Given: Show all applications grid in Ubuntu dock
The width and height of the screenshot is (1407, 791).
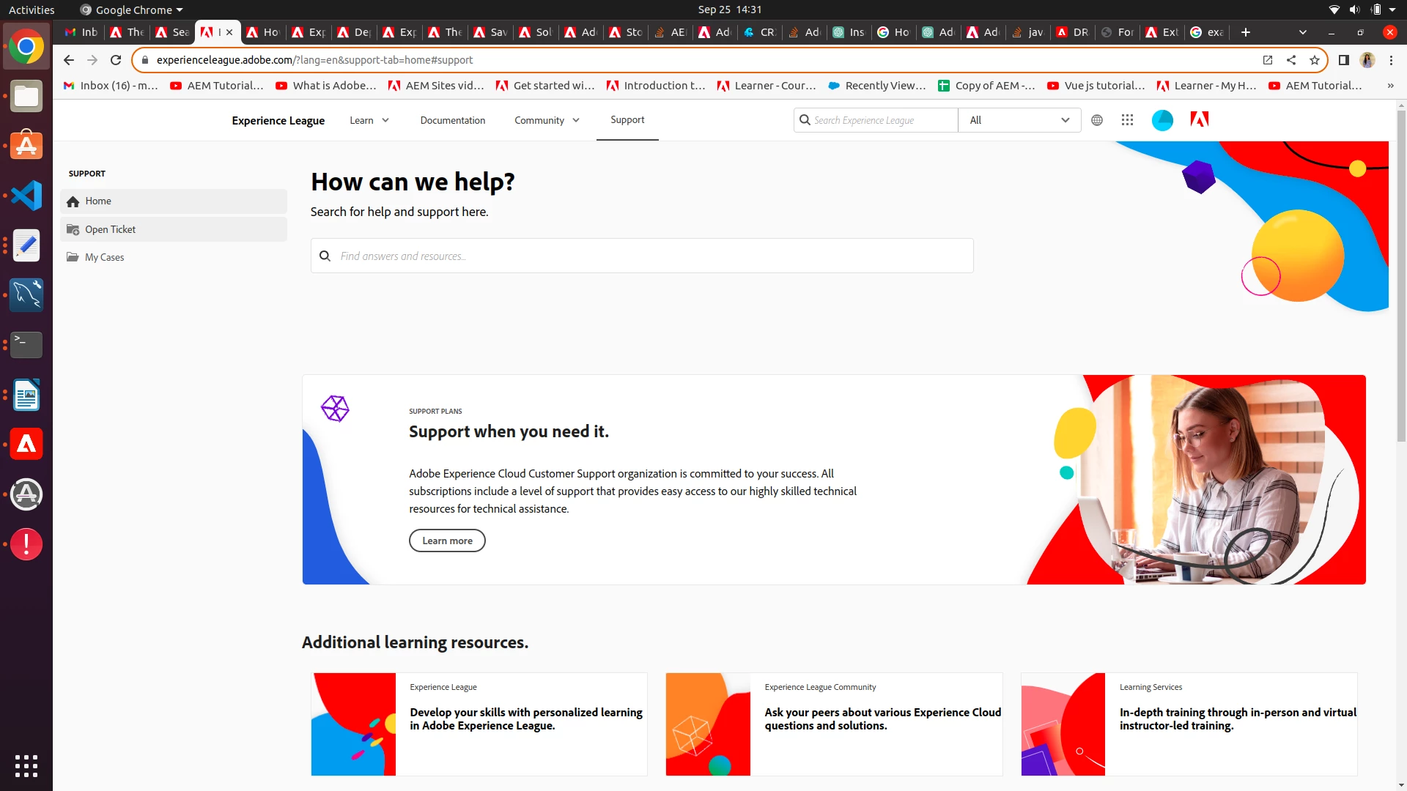Looking at the screenshot, I should tap(26, 765).
